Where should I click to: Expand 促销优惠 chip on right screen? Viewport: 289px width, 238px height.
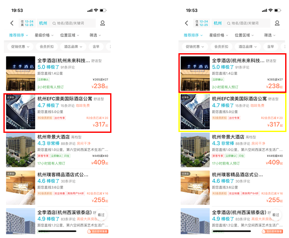(195, 47)
